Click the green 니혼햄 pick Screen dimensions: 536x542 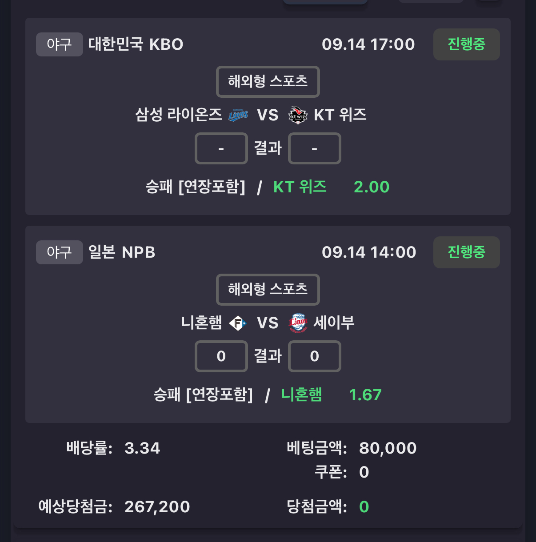[x=301, y=395]
